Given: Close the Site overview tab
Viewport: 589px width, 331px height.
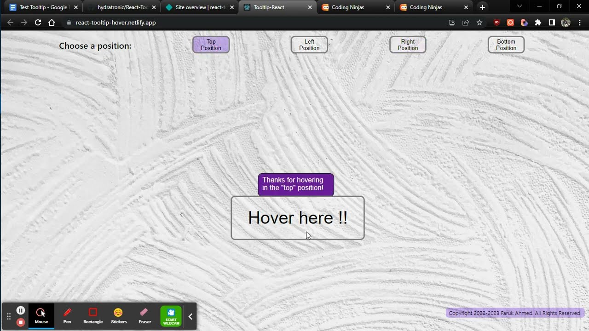Looking at the screenshot, I should click(232, 7).
